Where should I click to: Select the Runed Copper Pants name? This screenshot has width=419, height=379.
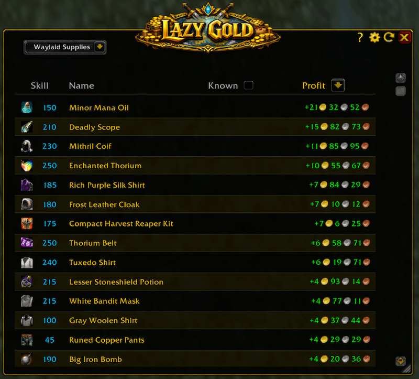(107, 340)
